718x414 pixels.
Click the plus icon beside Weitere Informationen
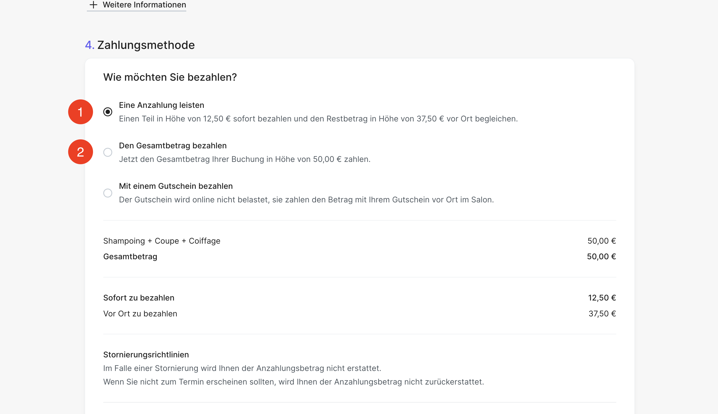[93, 5]
